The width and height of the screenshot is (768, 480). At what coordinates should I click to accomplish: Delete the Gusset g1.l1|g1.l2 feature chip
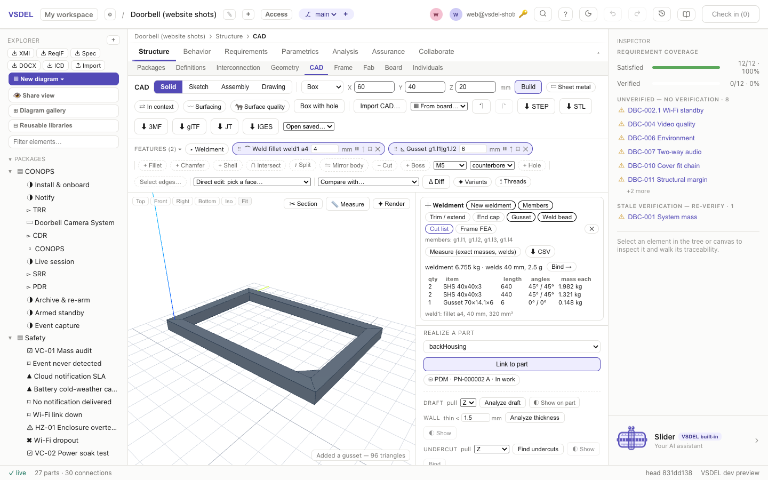click(525, 149)
